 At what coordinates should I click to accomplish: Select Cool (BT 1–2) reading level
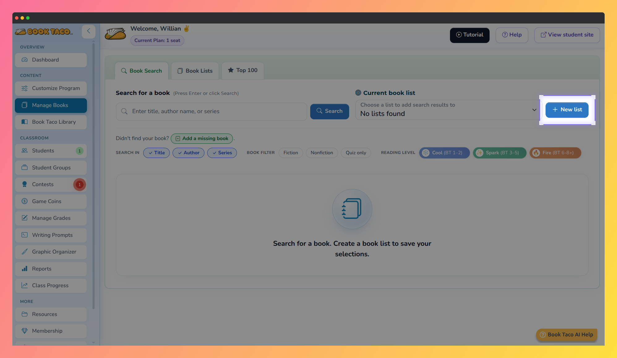click(444, 153)
